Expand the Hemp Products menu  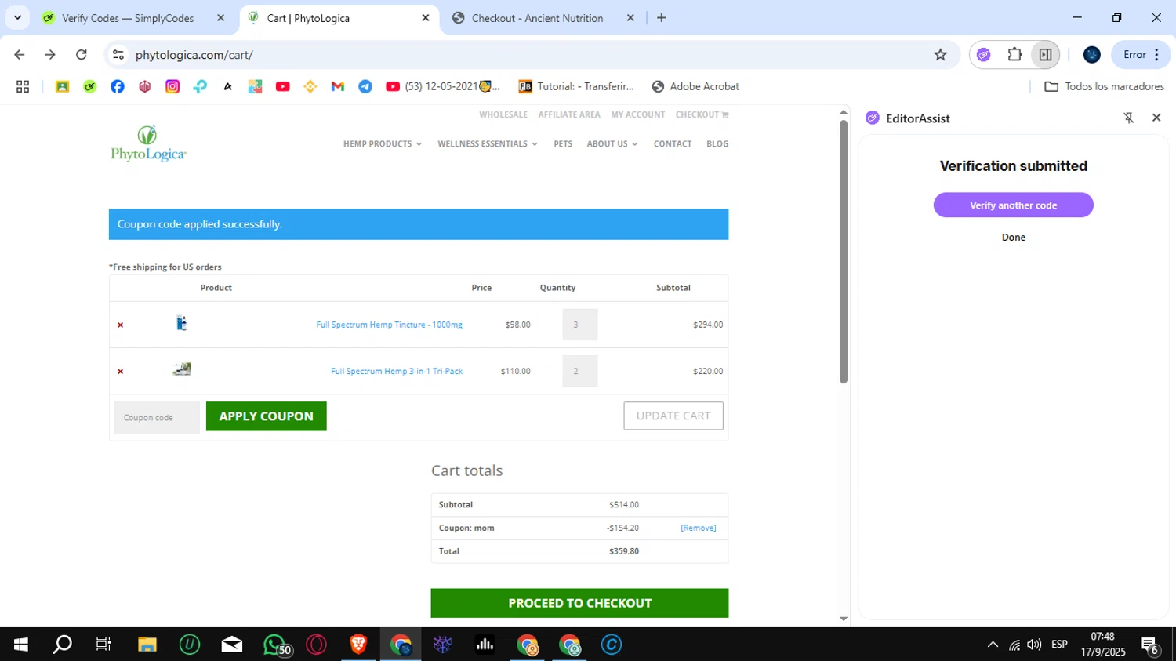(383, 144)
